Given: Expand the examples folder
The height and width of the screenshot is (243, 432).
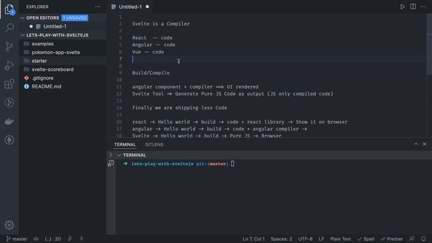Looking at the screenshot, I should pyautogui.click(x=43, y=44).
